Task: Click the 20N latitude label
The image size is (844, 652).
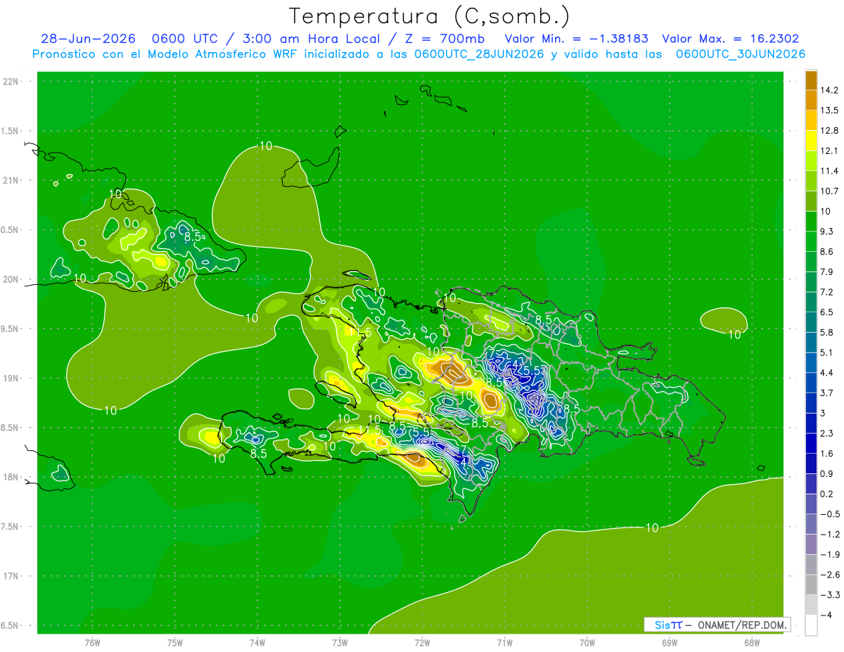Action: [x=10, y=279]
